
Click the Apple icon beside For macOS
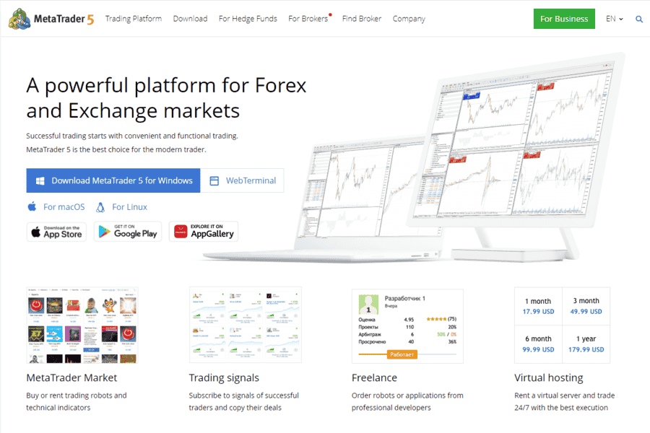[32, 206]
